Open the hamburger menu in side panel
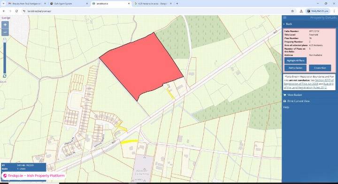The image size is (338, 184). (x=285, y=18)
